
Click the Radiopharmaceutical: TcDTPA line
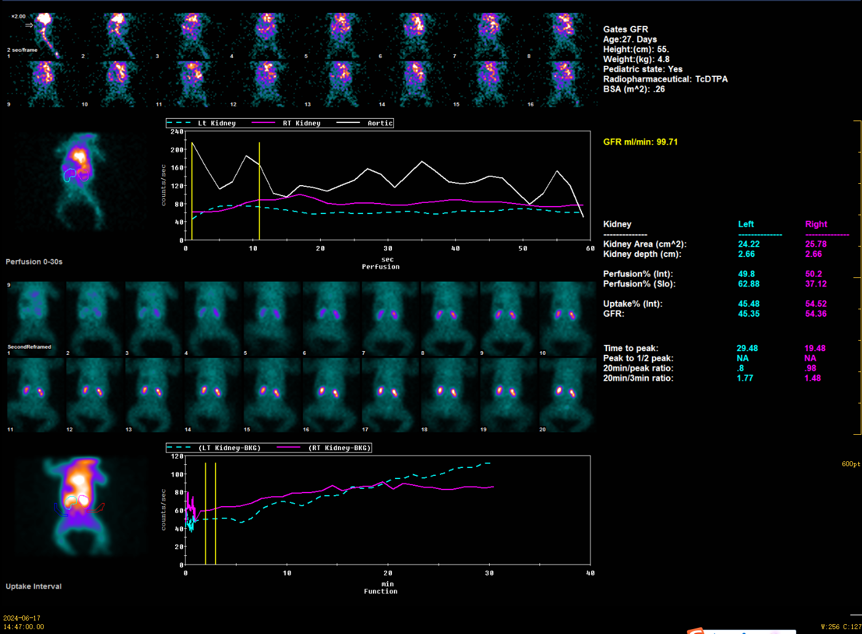pyautogui.click(x=665, y=79)
